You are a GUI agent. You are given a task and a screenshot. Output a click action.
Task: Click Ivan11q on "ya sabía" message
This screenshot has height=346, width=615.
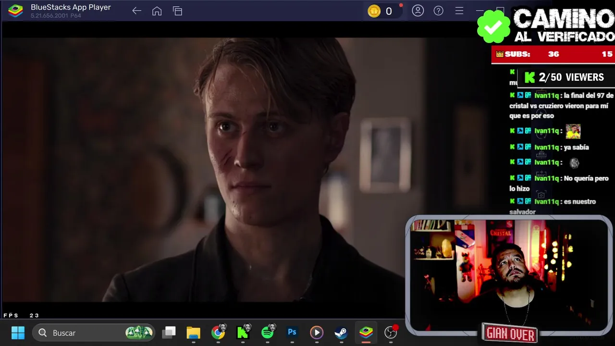[547, 148]
